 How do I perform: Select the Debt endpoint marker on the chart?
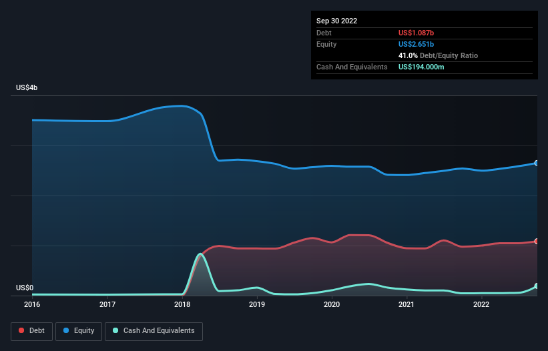(x=537, y=242)
